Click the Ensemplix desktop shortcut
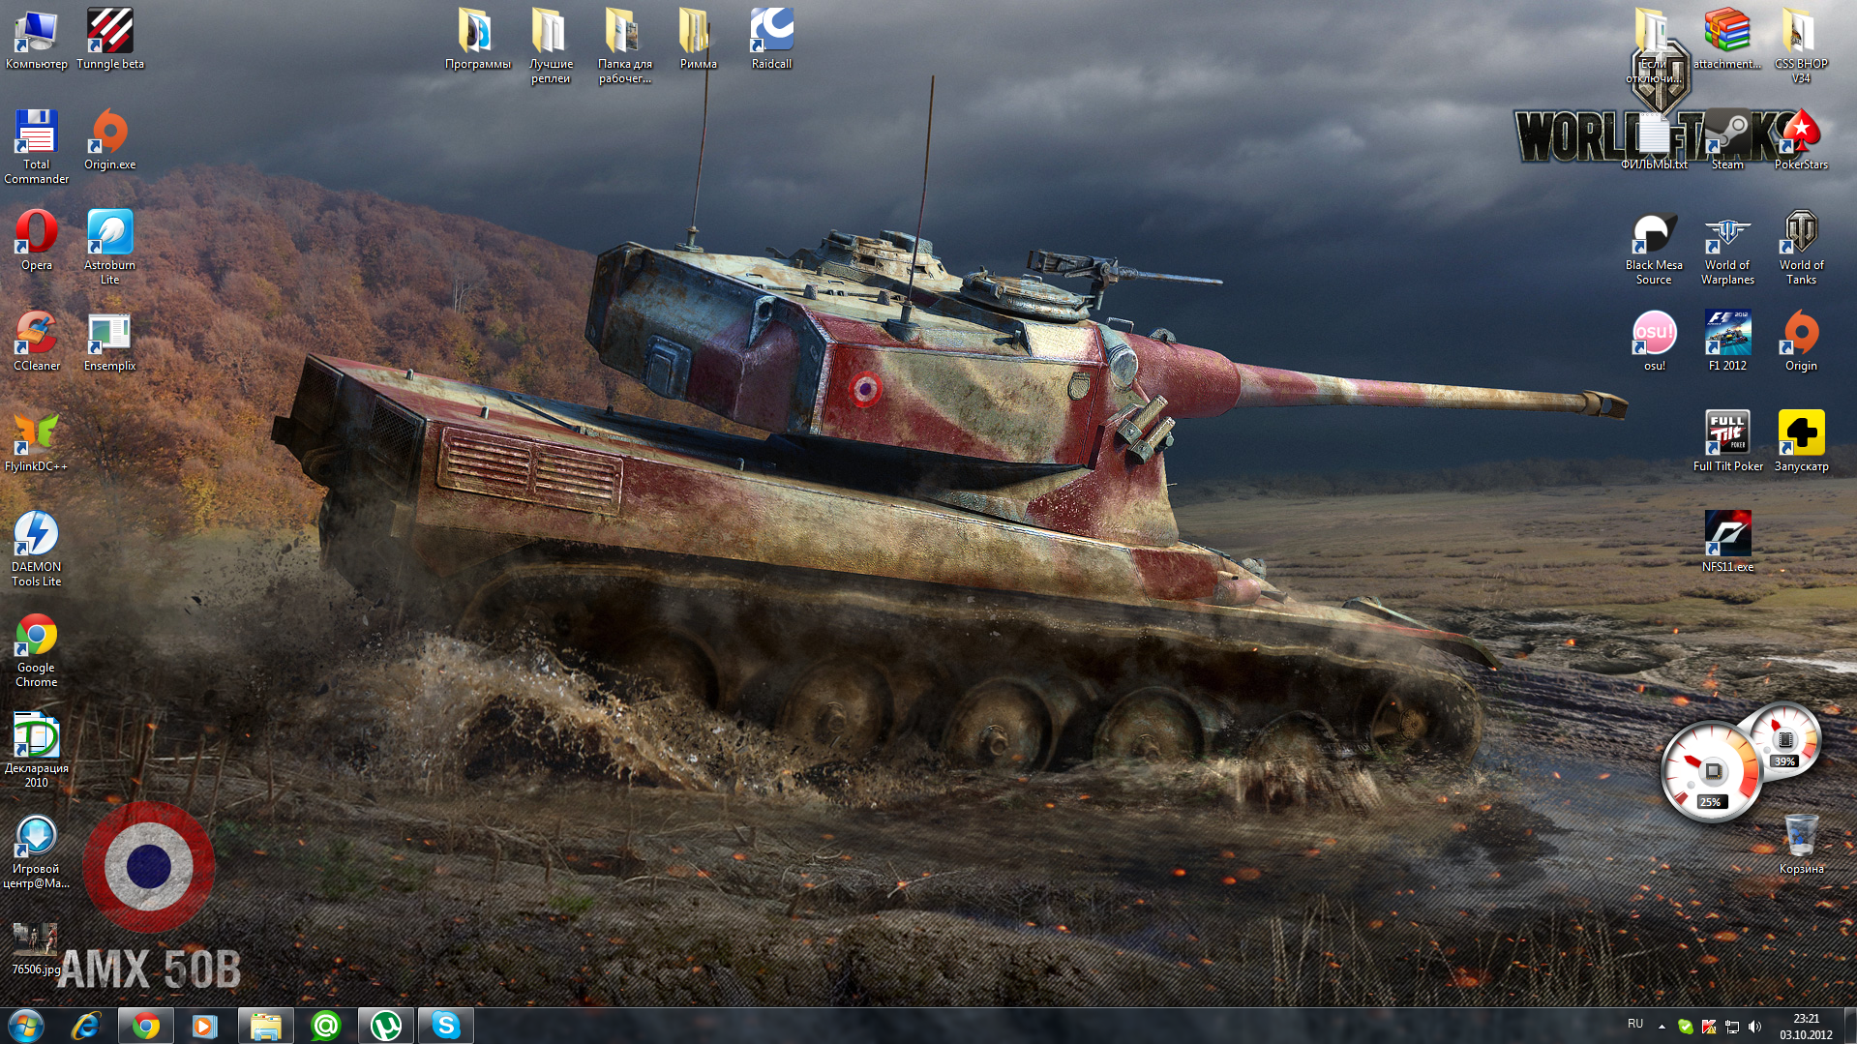Image resolution: width=1857 pixels, height=1044 pixels. (110, 341)
